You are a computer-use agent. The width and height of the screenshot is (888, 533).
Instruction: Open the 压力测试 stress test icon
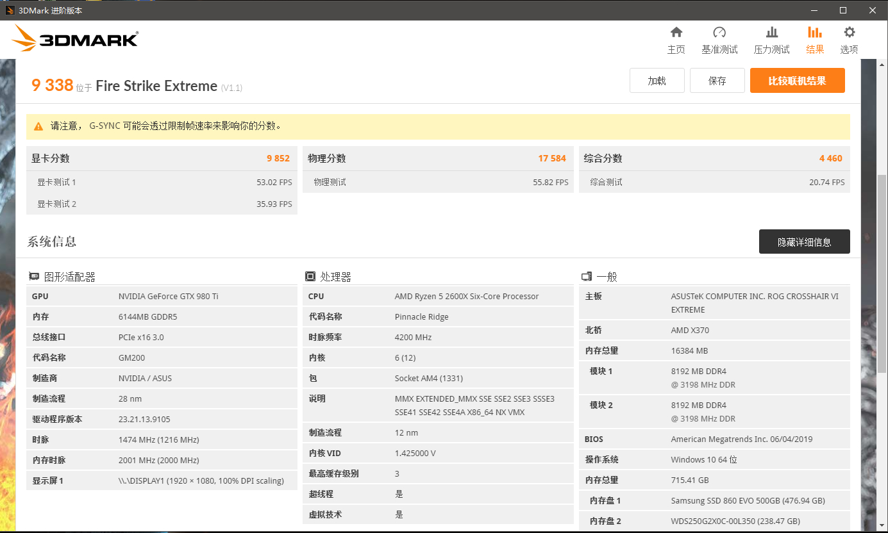click(772, 33)
